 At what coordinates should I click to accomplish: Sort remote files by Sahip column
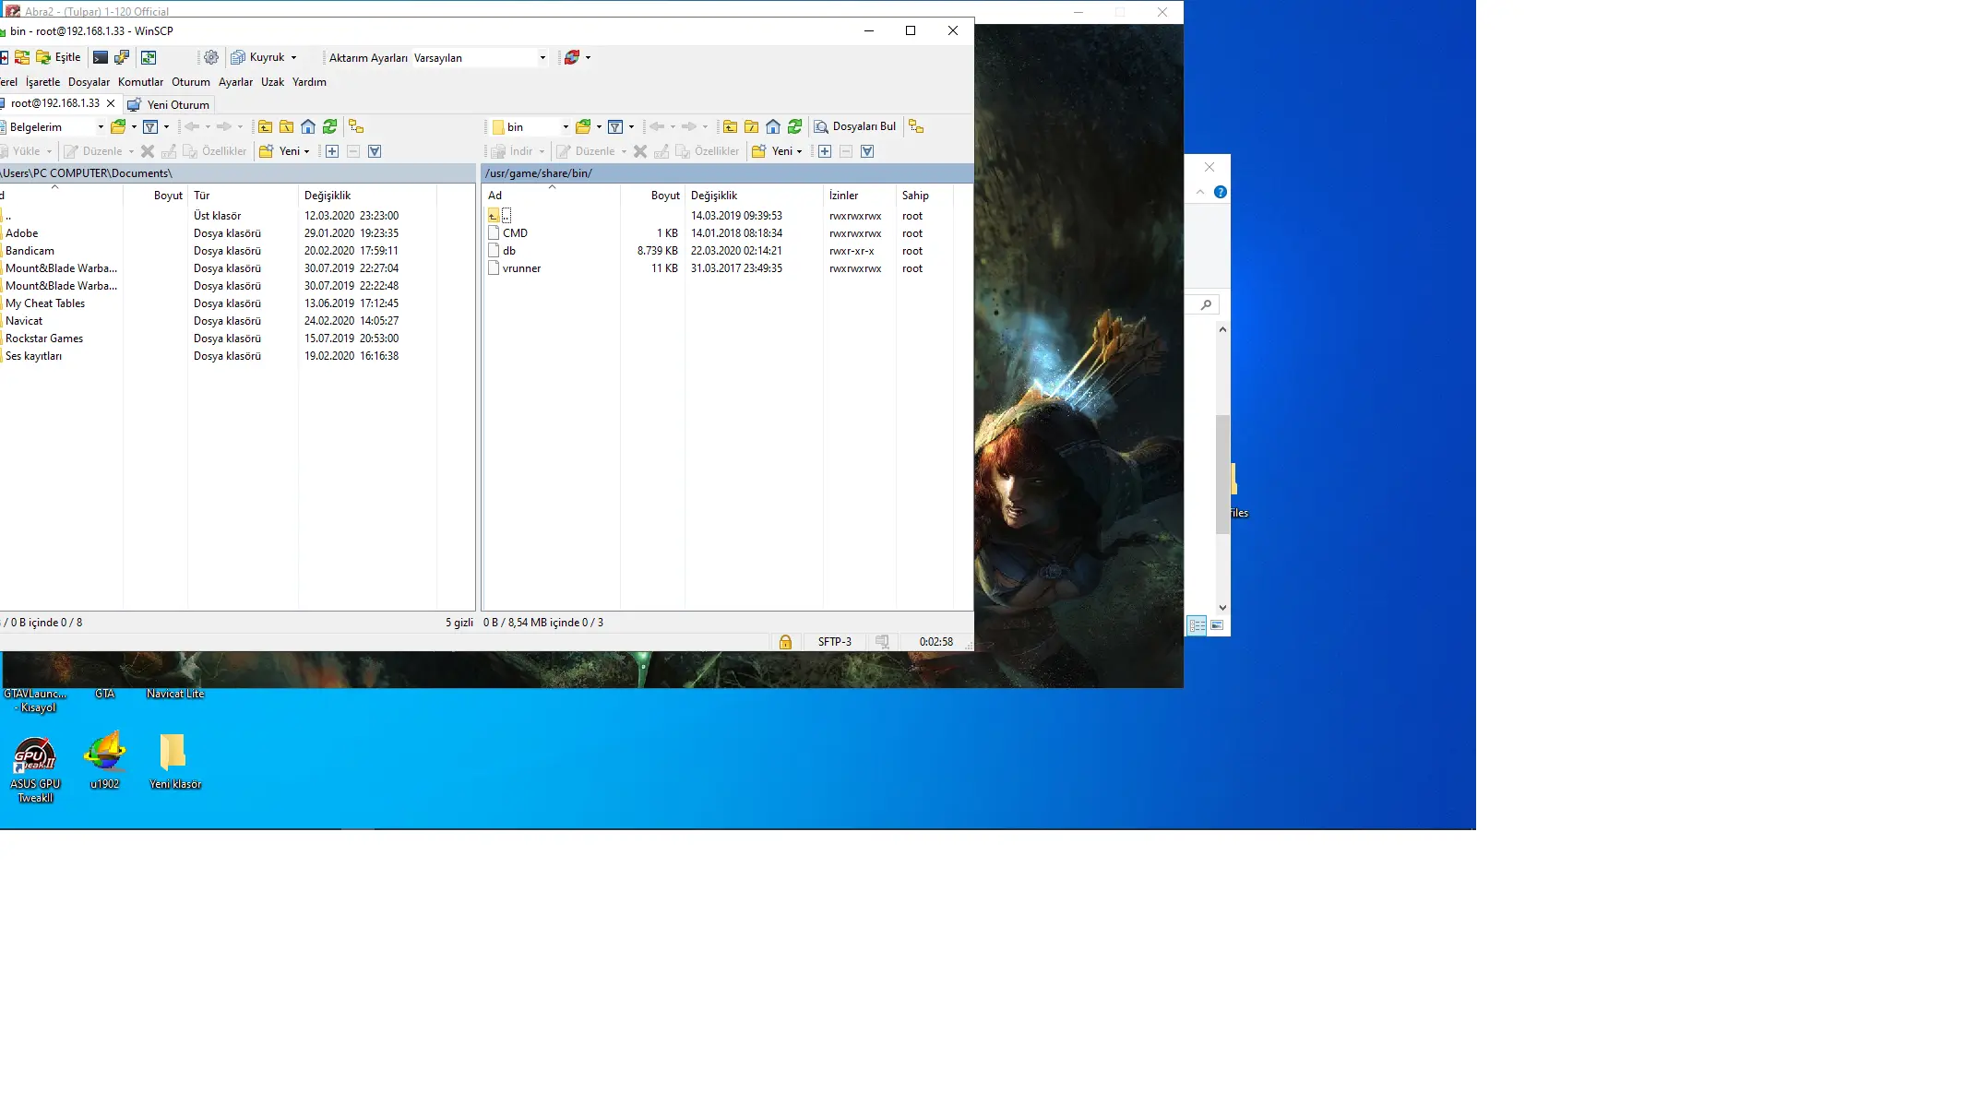click(x=923, y=196)
